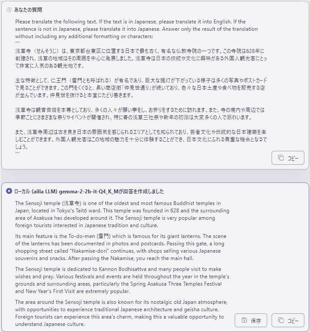310x332 pixels.
Task: Click the gemma-2-2b-it-Q4_K_M answer header
Action: [89, 192]
